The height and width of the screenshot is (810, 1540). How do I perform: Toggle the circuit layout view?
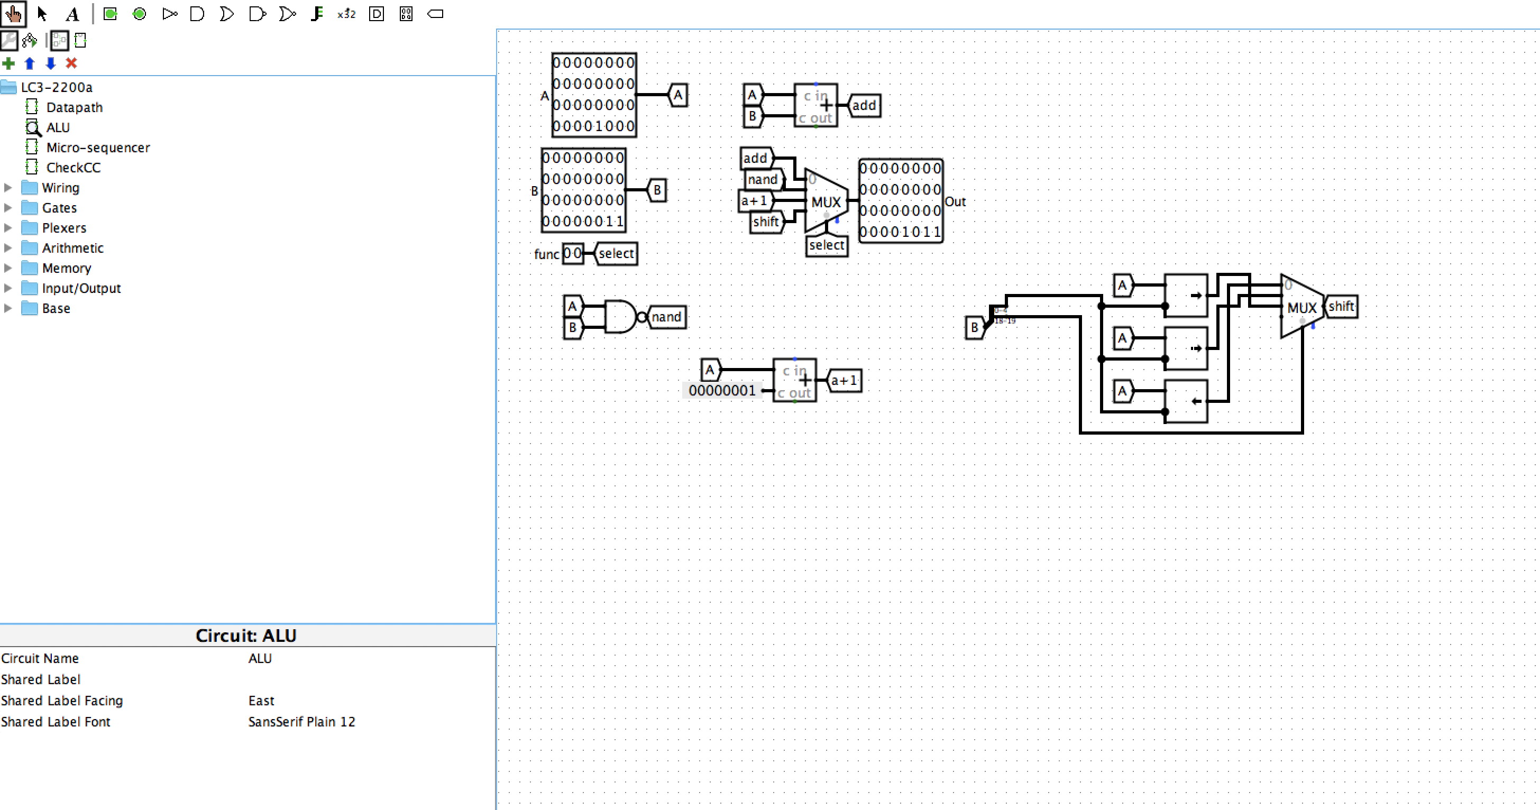[59, 41]
